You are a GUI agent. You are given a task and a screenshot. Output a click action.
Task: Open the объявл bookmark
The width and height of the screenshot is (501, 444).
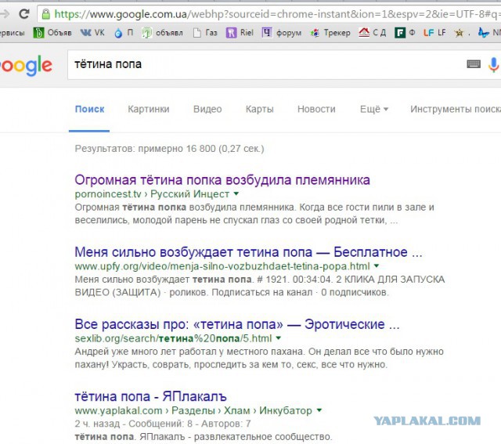162,33
